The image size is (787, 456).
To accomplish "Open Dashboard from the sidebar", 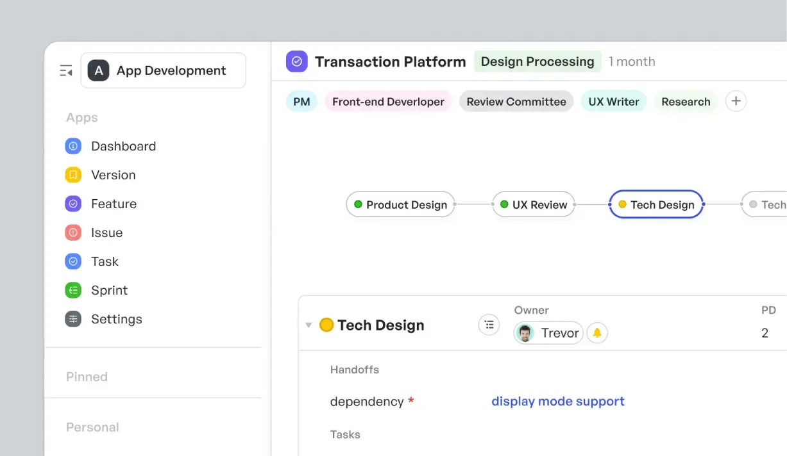I will pos(123,146).
